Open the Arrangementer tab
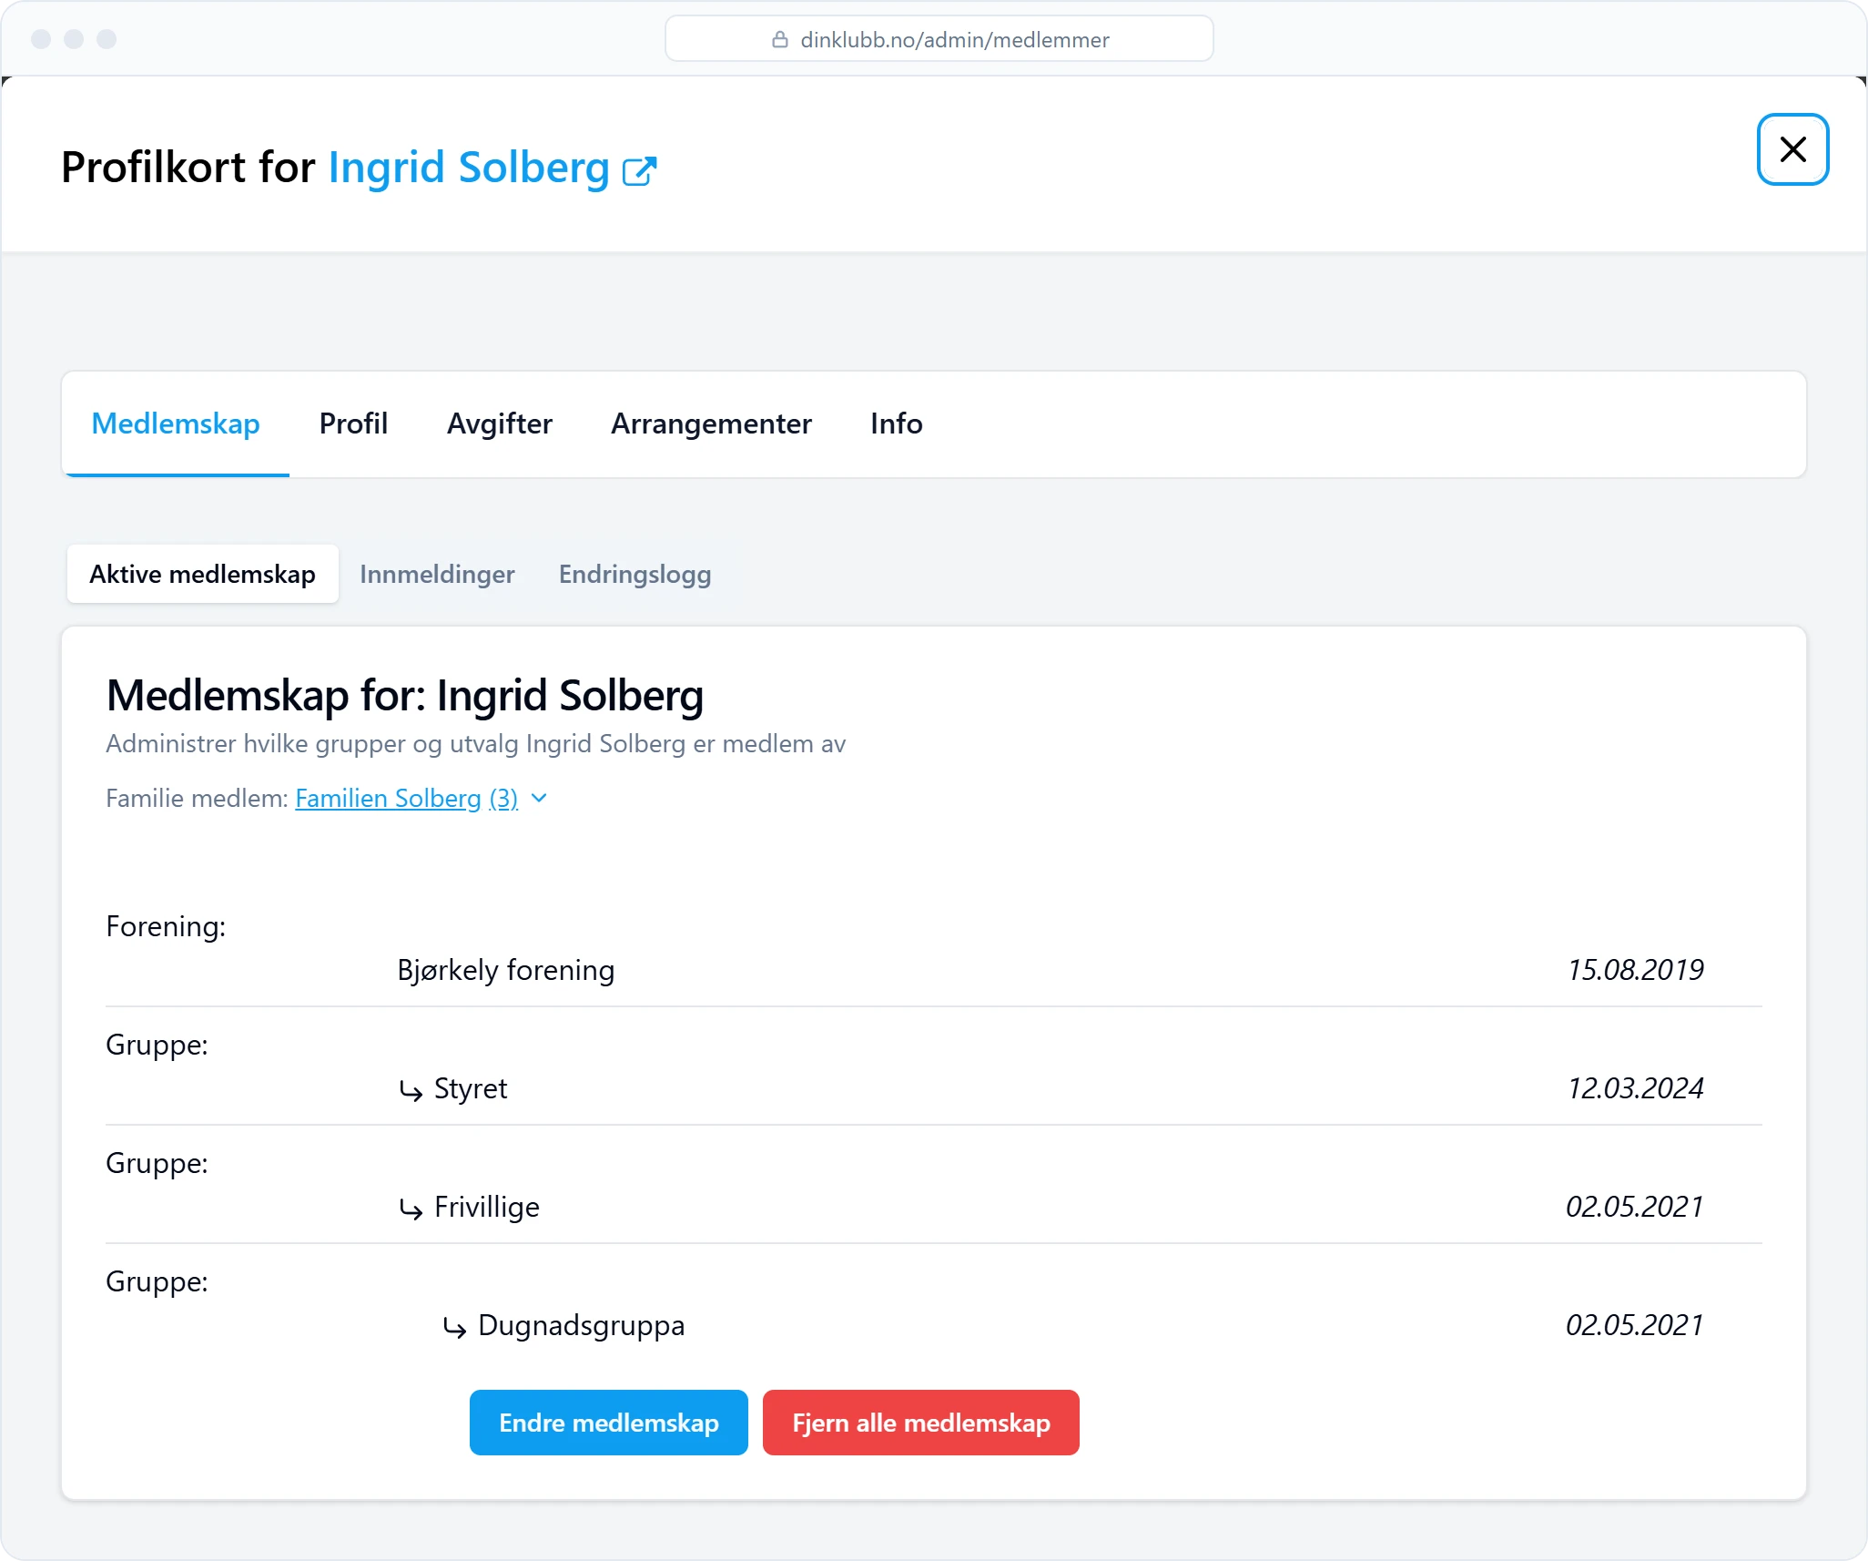The width and height of the screenshot is (1868, 1561). tap(711, 423)
